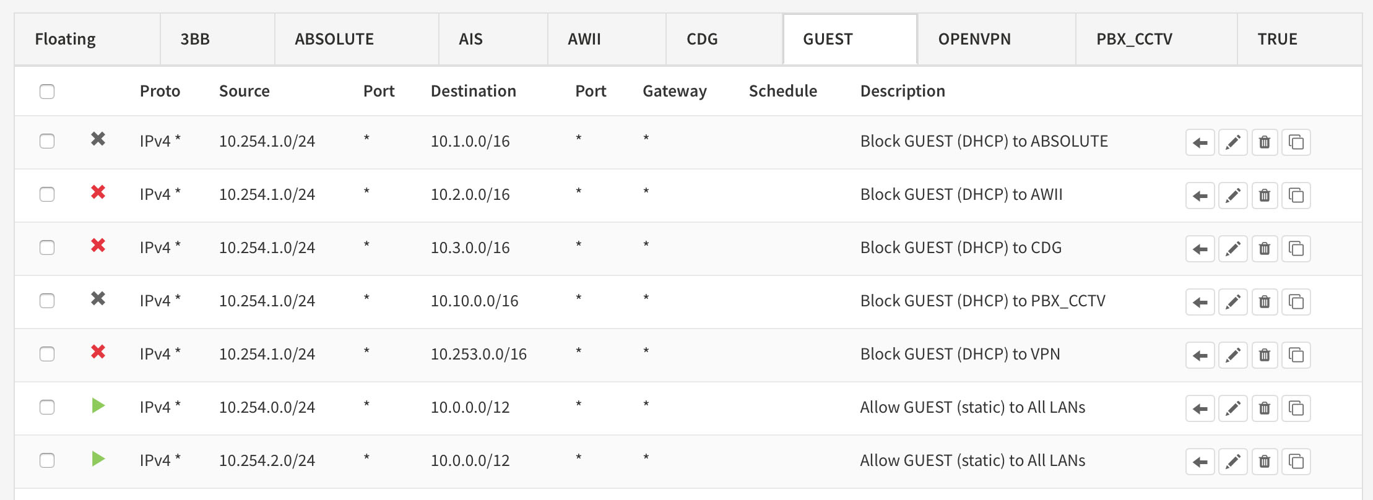Click the Block GUEST (DHCP) to CDG description
The height and width of the screenshot is (500, 1373).
pyautogui.click(x=961, y=248)
